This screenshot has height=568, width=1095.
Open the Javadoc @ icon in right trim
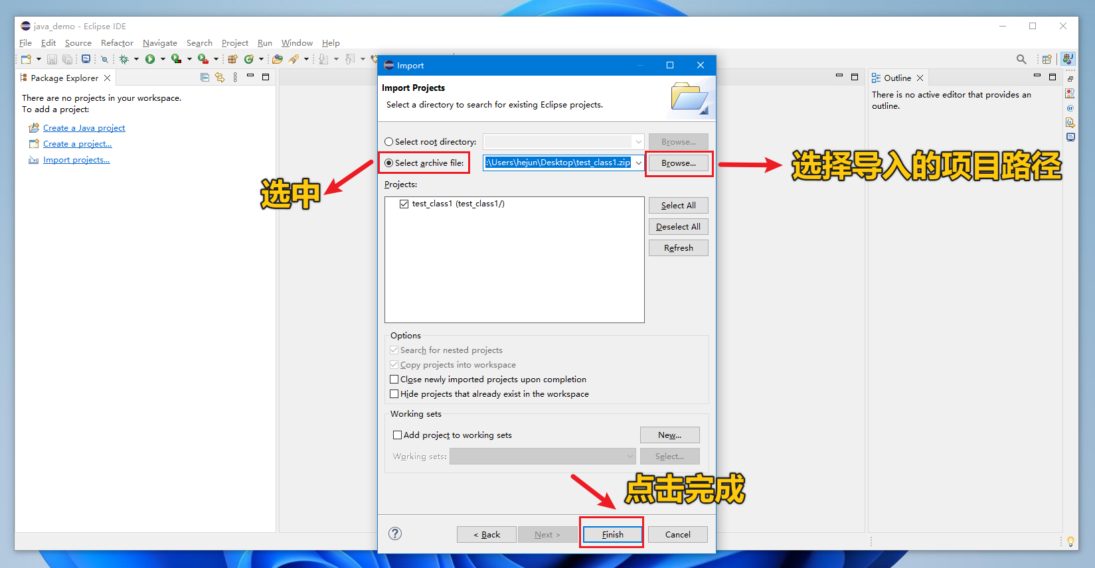(x=1070, y=108)
